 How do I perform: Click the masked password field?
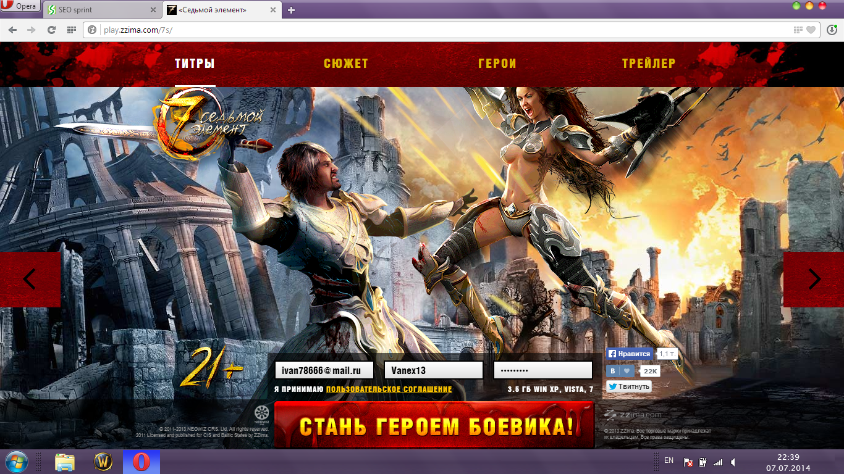543,370
